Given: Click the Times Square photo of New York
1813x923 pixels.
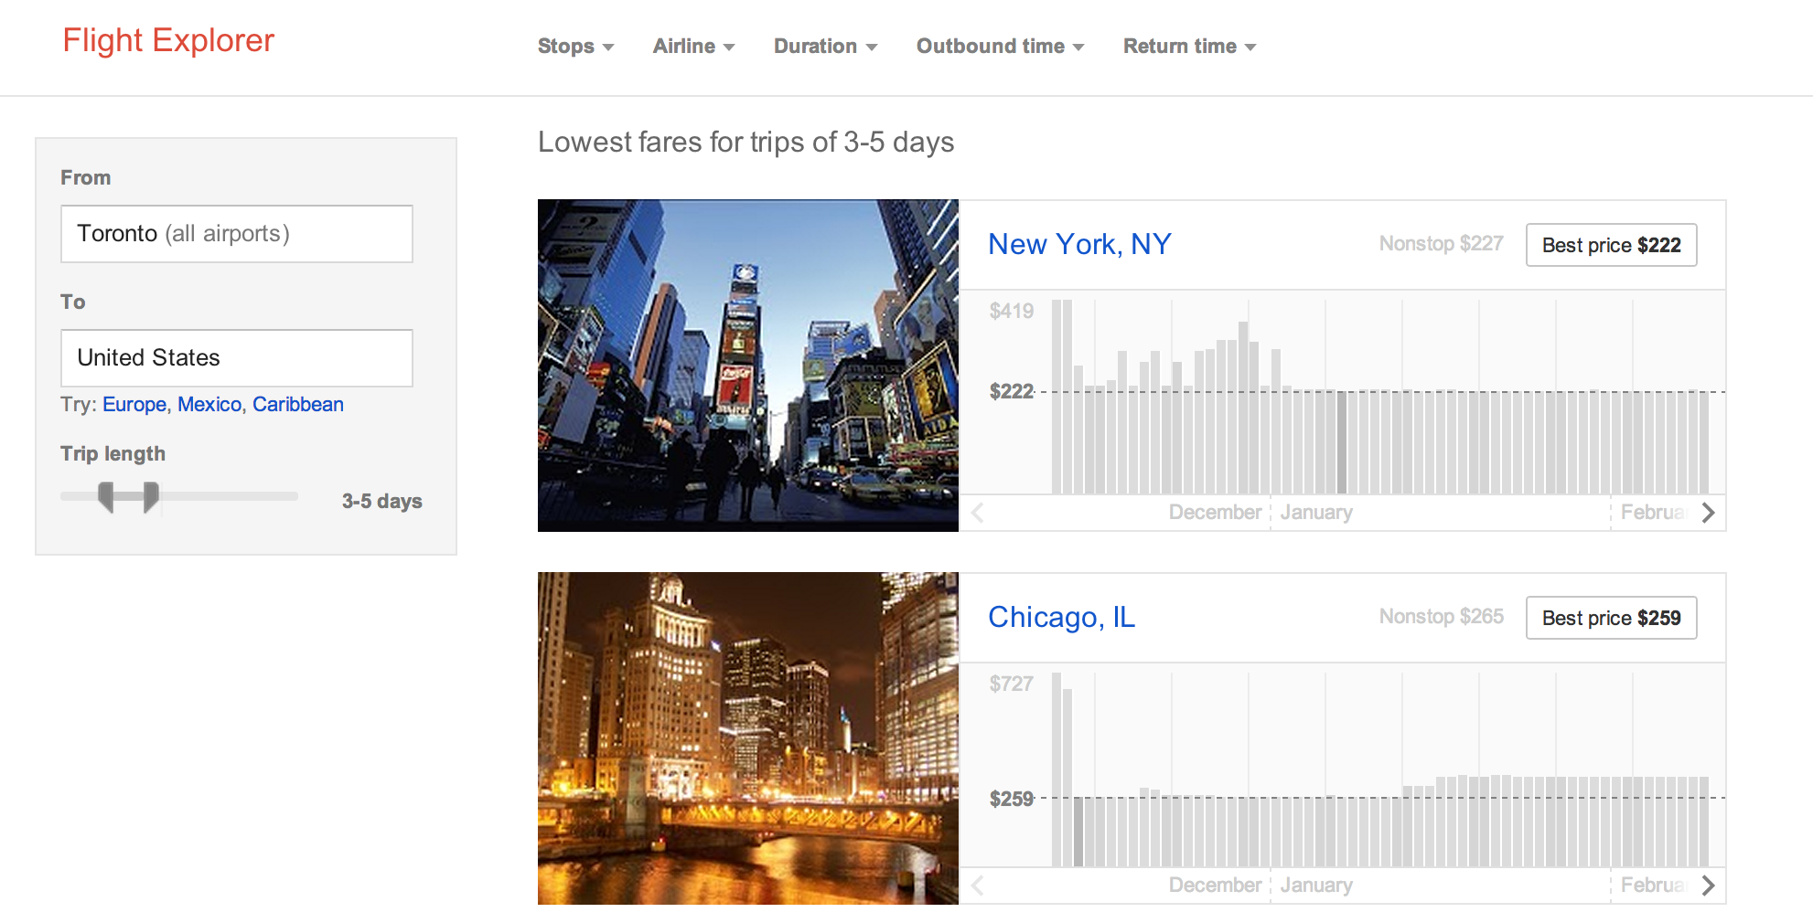Looking at the screenshot, I should [x=748, y=366].
